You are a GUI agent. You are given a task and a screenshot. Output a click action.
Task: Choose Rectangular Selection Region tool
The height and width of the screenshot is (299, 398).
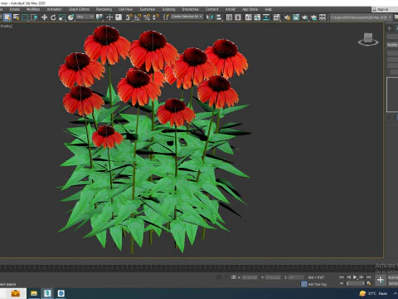pos(25,17)
